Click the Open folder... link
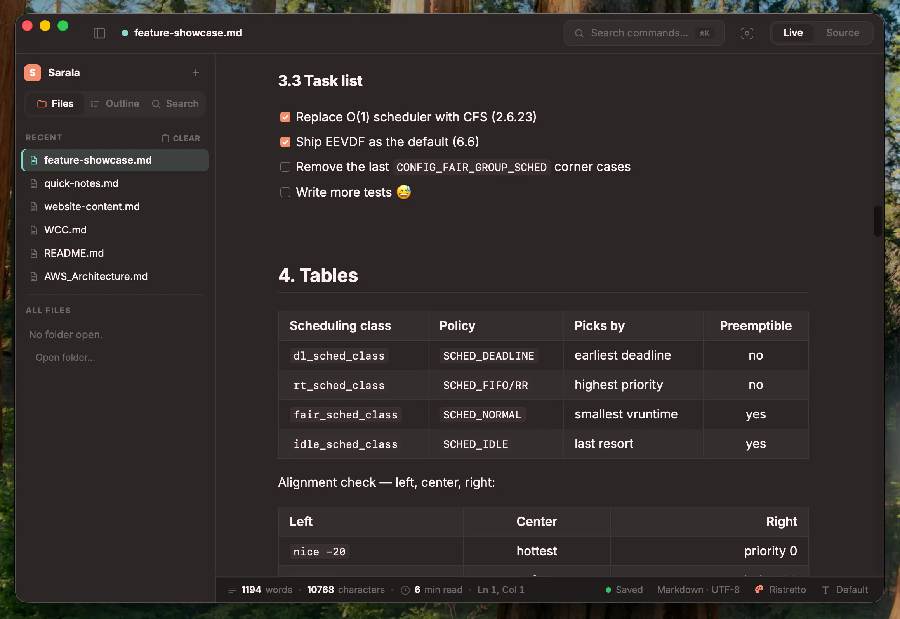 coord(65,357)
